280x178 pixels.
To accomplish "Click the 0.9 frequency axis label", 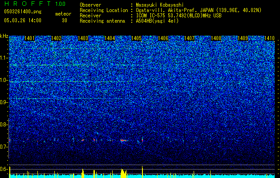I will point(4,102).
